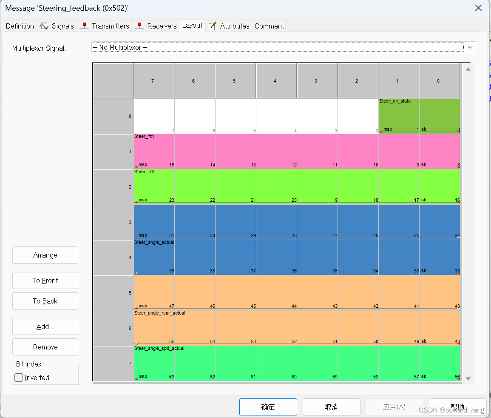Switch to the Attributes tab
491x418 pixels.
(229, 26)
